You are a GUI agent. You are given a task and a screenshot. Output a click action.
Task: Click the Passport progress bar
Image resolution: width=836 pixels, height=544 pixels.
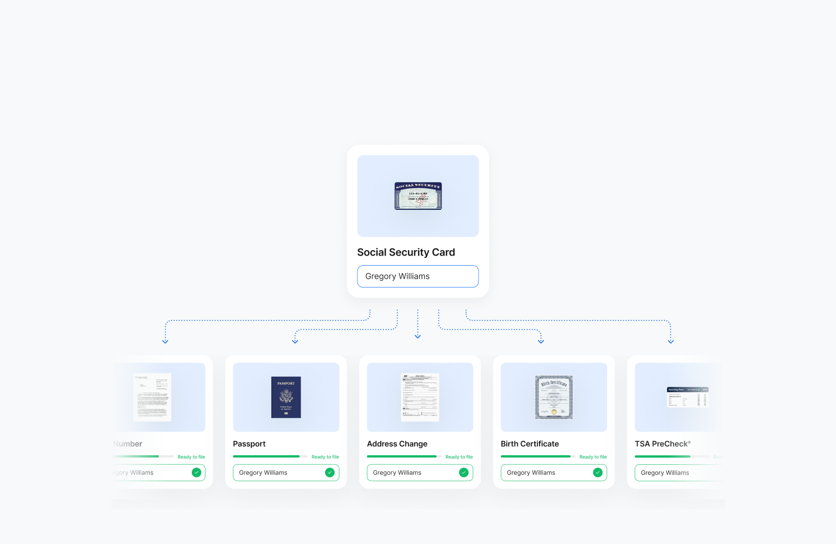[270, 456]
